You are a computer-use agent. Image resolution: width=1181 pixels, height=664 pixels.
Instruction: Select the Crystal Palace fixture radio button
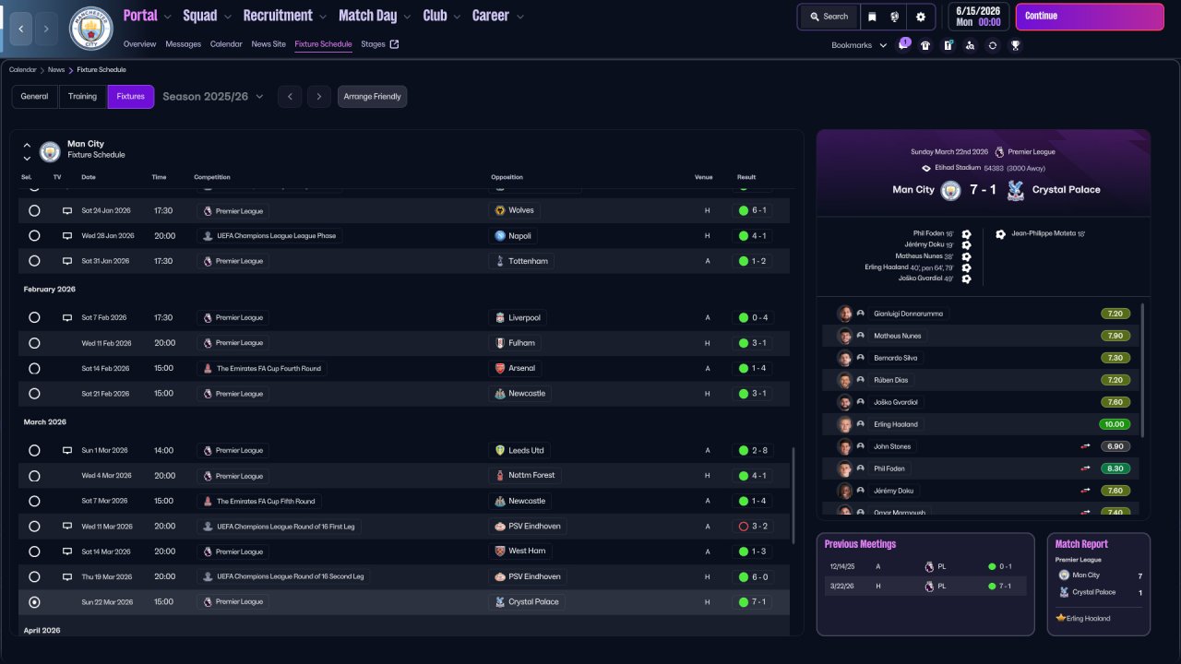point(34,602)
